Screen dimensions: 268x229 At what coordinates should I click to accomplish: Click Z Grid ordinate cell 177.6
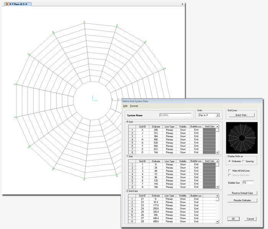(156, 205)
